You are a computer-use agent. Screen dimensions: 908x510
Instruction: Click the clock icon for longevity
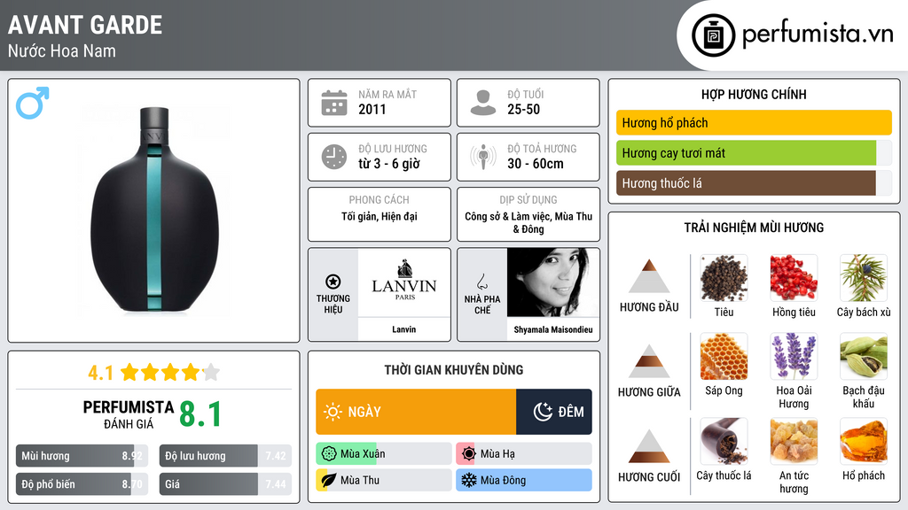click(x=334, y=157)
